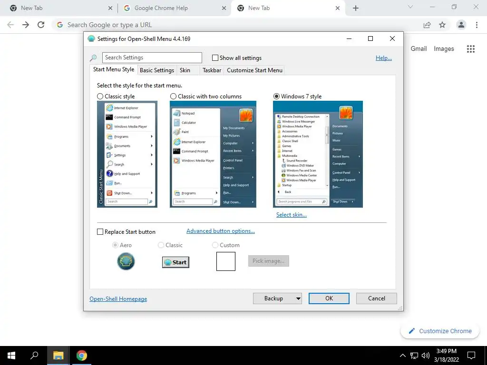Open the Google apps grid
The width and height of the screenshot is (487, 365).
pos(470,49)
